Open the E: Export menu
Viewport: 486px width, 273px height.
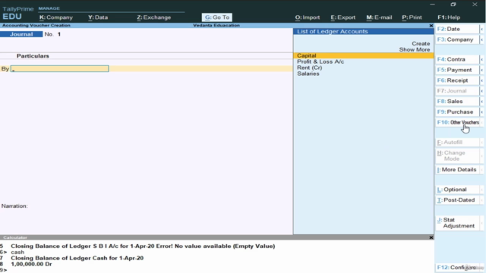(342, 17)
